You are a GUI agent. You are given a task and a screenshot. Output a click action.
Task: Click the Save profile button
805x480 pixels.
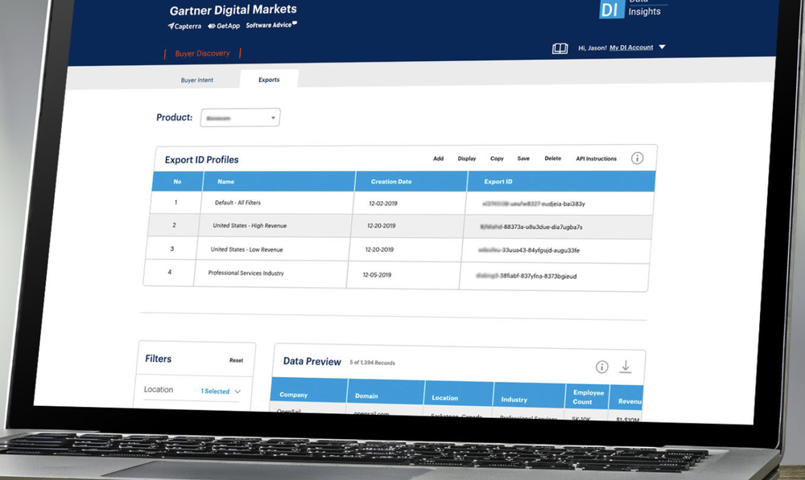523,158
